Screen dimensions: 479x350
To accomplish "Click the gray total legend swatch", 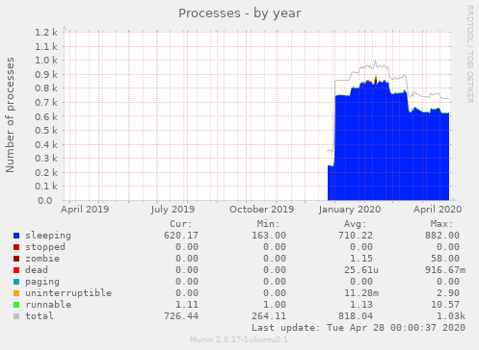I will point(16,316).
